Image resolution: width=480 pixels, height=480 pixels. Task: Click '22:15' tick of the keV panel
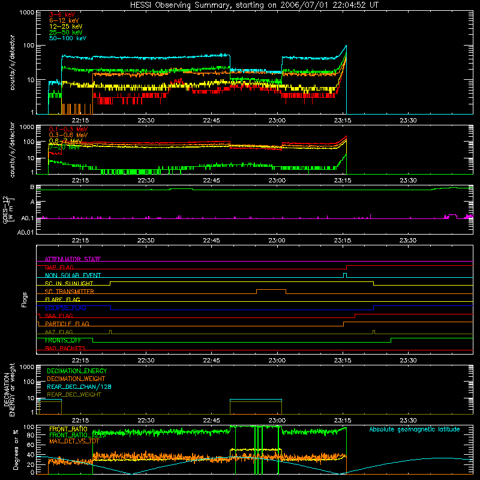[x=80, y=121]
